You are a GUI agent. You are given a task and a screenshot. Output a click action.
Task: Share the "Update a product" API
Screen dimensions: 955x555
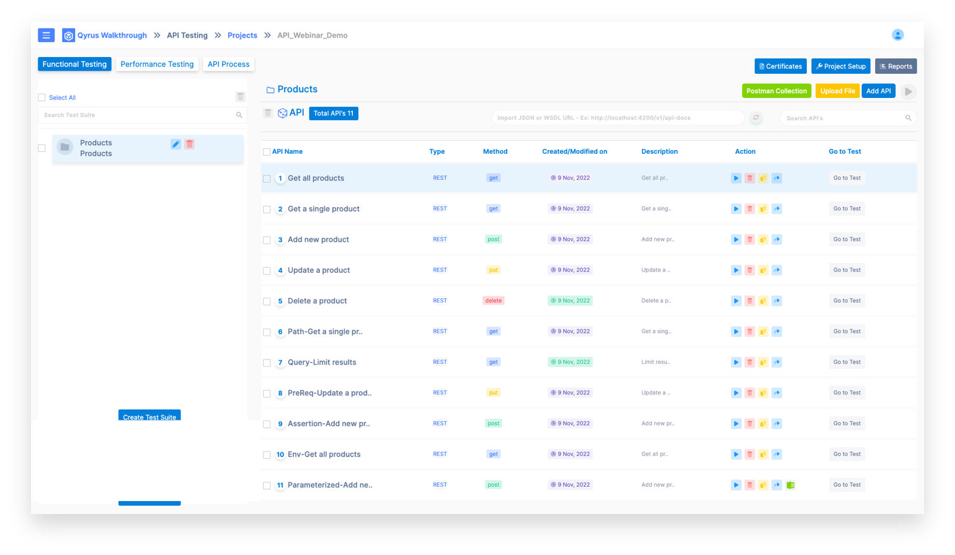[x=777, y=270]
